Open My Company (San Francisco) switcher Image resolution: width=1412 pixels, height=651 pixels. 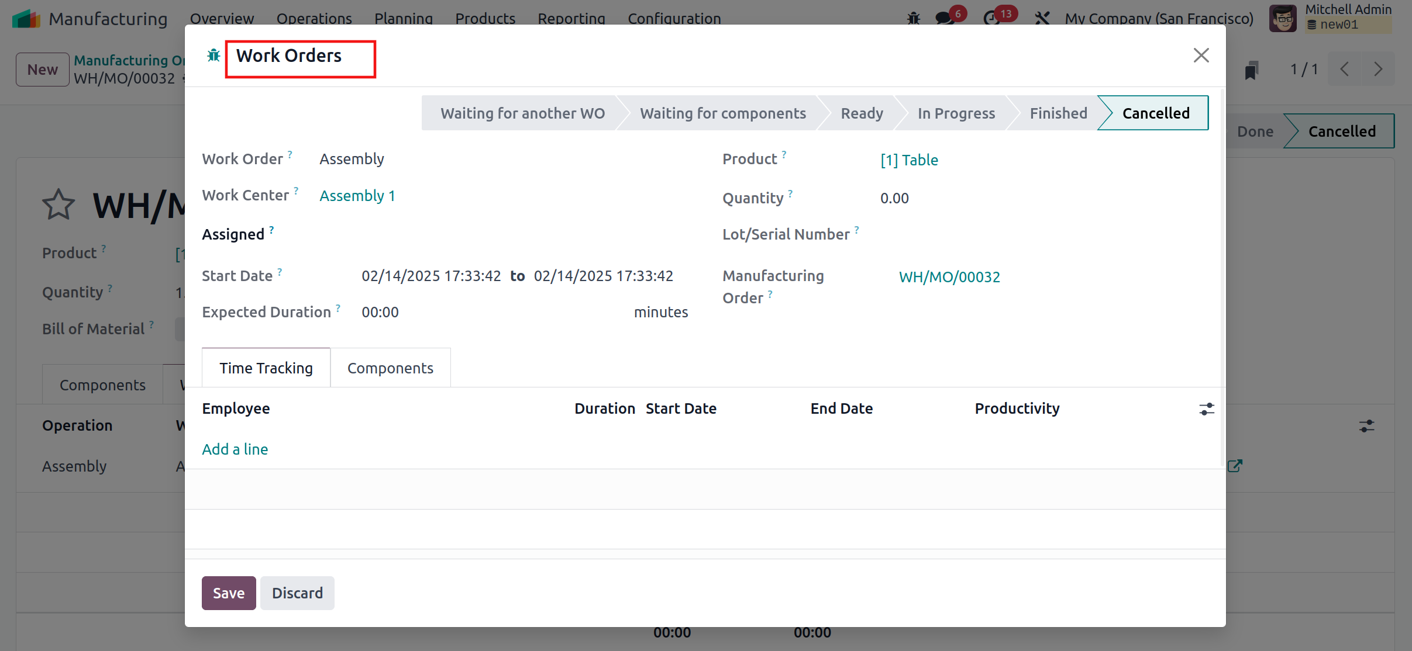coord(1159,18)
